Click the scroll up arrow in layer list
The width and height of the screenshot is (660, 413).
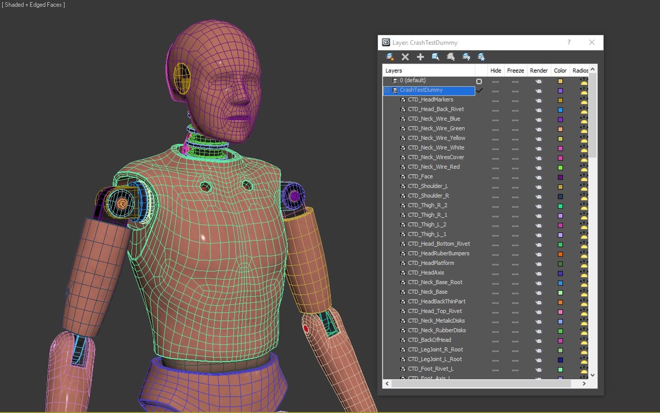click(x=593, y=69)
